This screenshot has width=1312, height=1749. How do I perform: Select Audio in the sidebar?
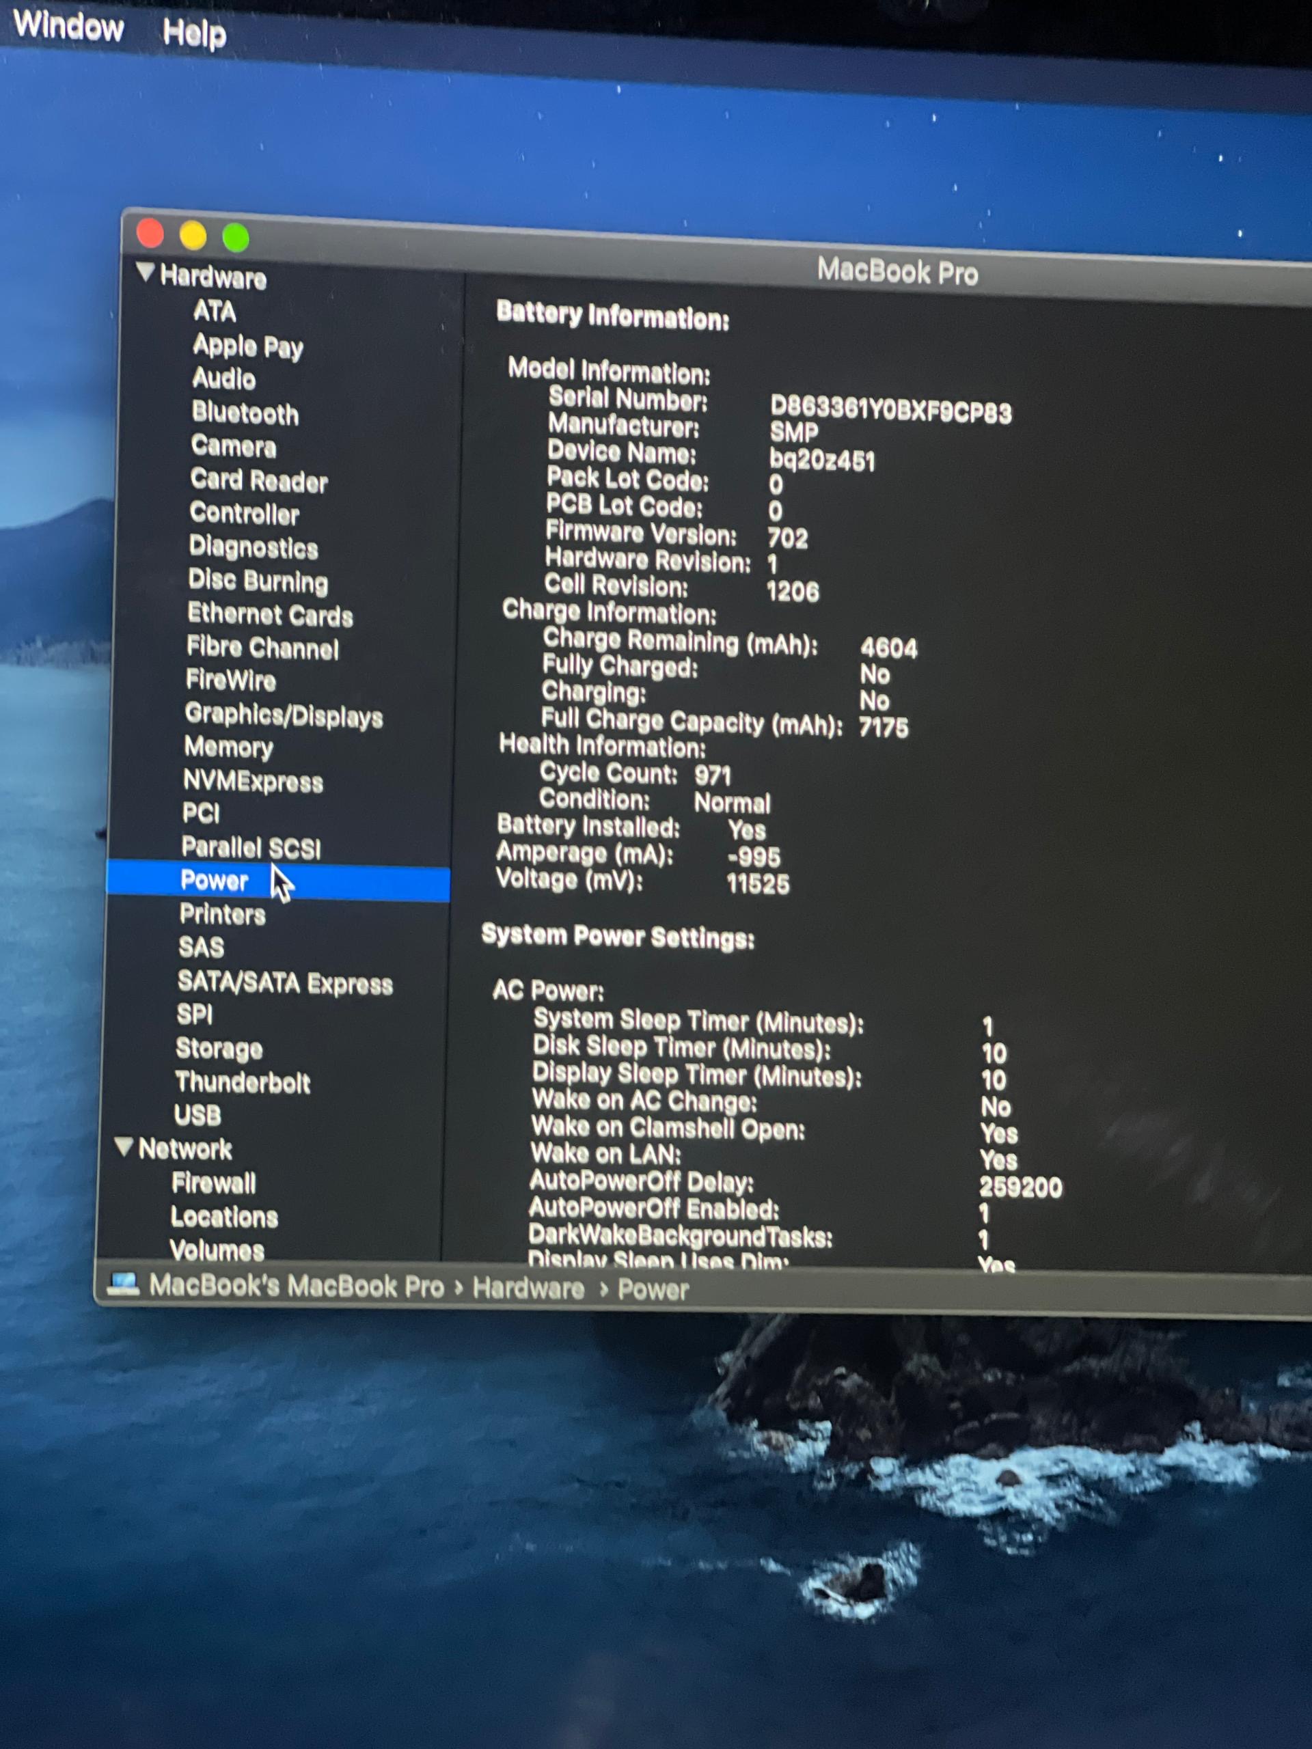click(224, 378)
